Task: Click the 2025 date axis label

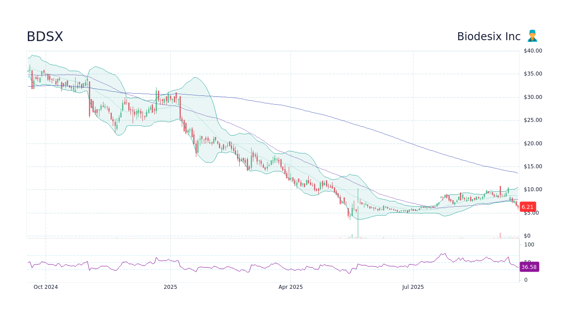Action: coord(170,287)
